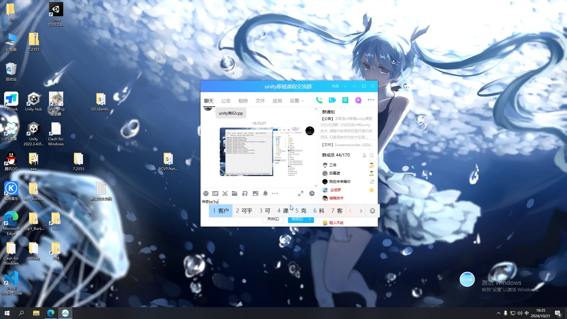Click 发送 button to send message
Screen dimensions: 567x319
pos(297,219)
